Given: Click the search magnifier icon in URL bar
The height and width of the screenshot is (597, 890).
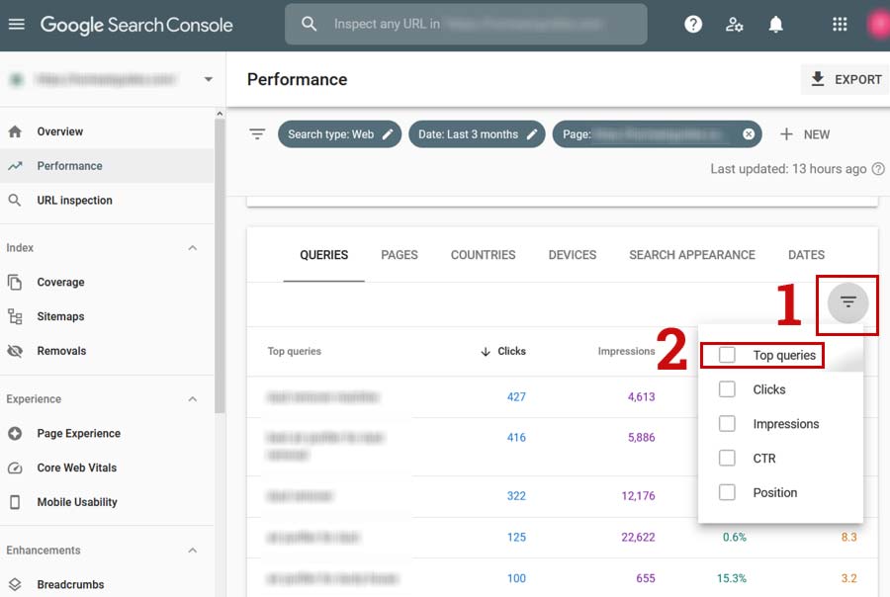Looking at the screenshot, I should point(309,24).
